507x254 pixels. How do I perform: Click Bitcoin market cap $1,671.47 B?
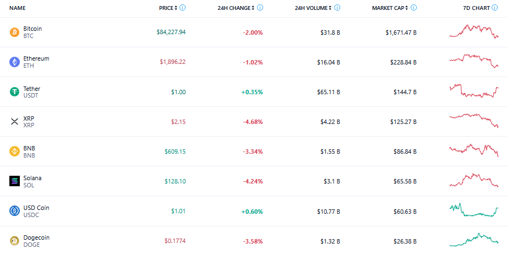(401, 33)
